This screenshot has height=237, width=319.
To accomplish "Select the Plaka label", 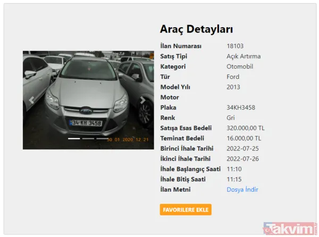I will pos(168,108).
